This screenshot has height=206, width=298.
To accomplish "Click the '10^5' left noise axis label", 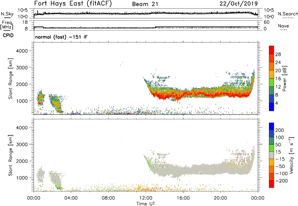I will 23,10.
